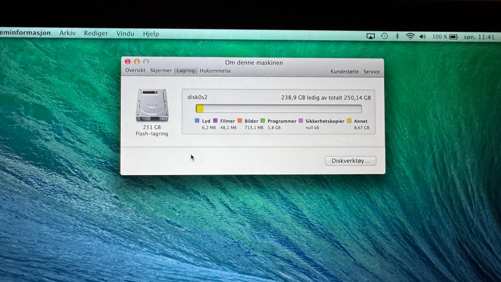Click the blue Lyd legend swatch
Screen dimensions: 501x282
click(x=197, y=121)
